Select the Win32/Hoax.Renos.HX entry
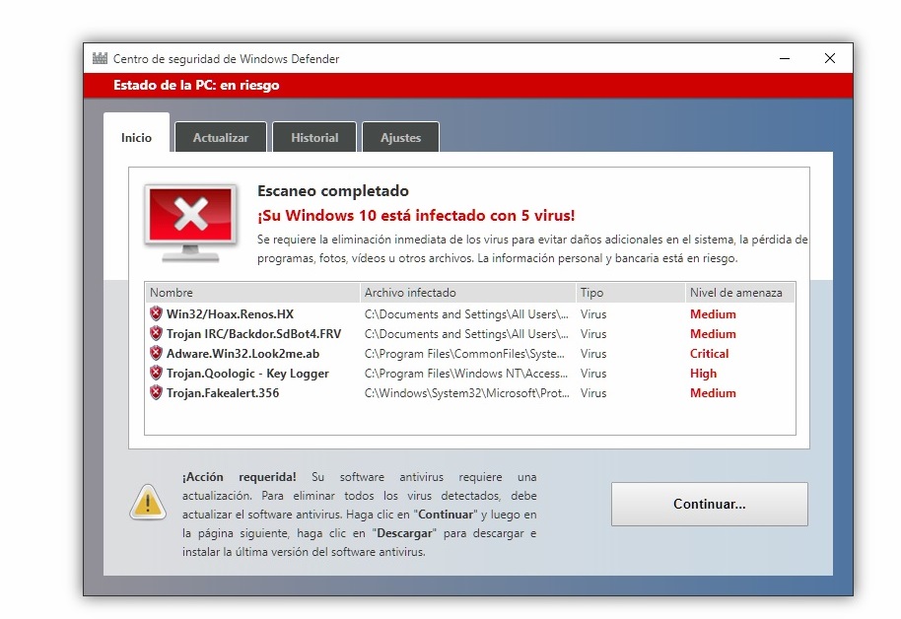Screen dimensions: 901x619 [470, 314]
